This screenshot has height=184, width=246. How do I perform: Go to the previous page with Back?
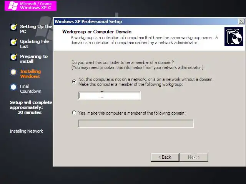[x=165, y=157]
